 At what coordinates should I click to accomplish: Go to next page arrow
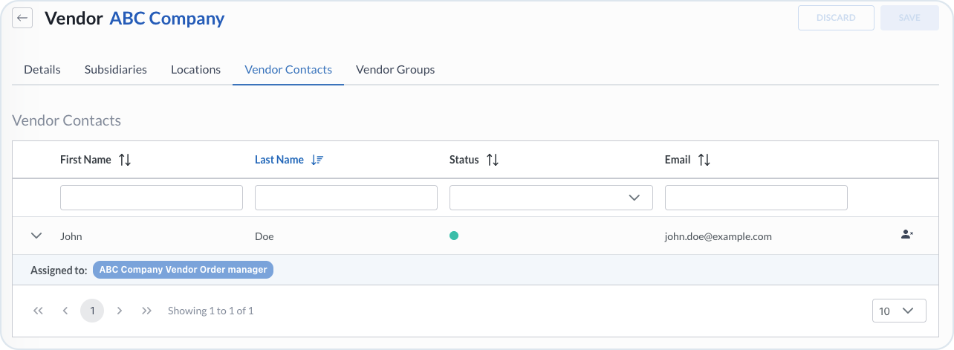click(x=120, y=311)
